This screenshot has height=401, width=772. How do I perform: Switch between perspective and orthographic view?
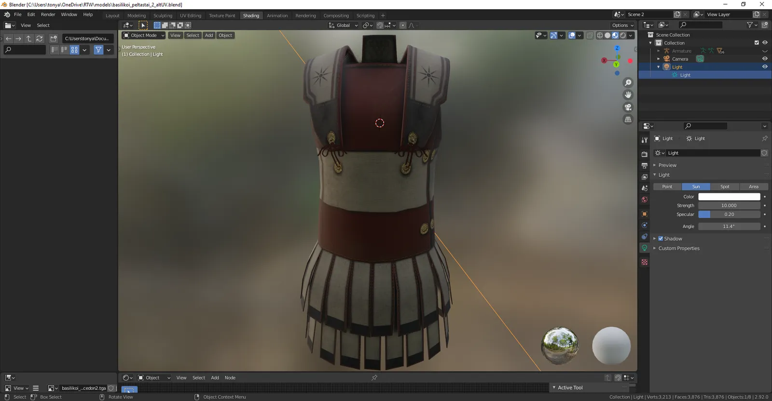click(628, 120)
